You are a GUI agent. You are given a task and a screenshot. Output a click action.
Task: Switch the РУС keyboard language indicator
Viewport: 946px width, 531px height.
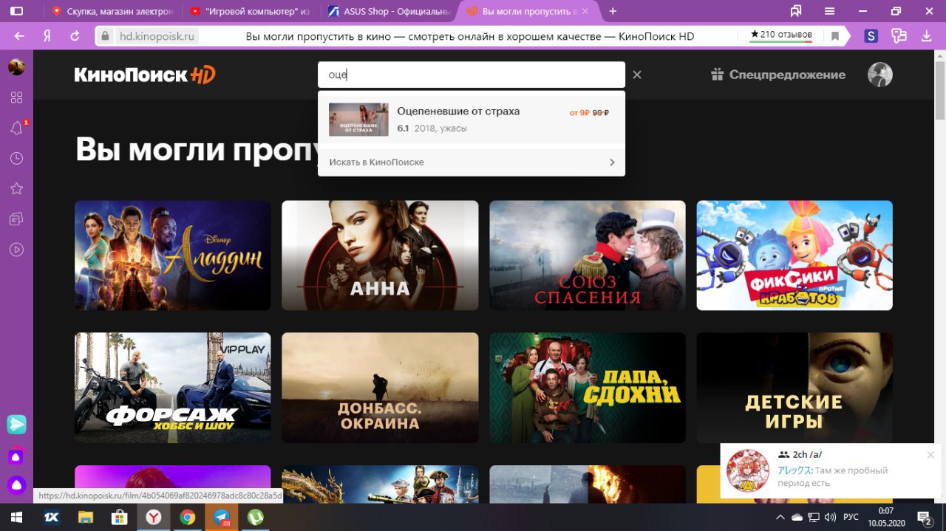tap(851, 518)
